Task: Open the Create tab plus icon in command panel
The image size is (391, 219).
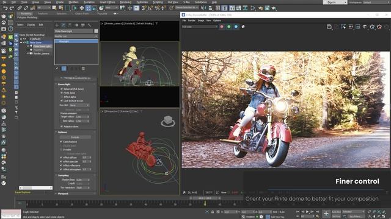Action: click(x=57, y=25)
